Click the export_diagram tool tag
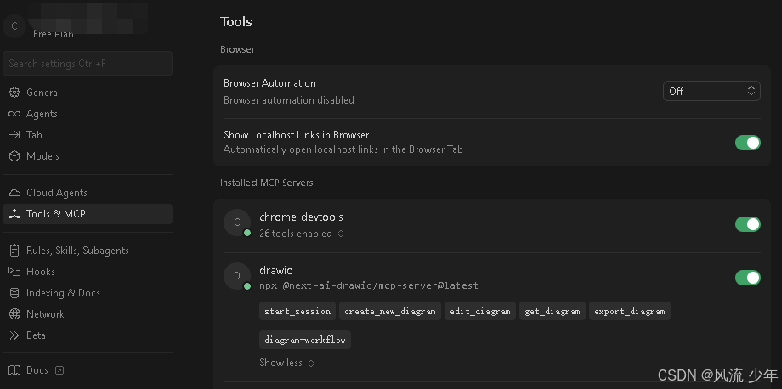 (x=629, y=311)
